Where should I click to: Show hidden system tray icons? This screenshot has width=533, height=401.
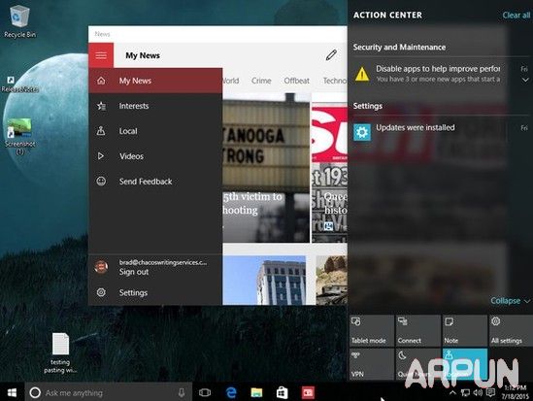[x=452, y=393]
